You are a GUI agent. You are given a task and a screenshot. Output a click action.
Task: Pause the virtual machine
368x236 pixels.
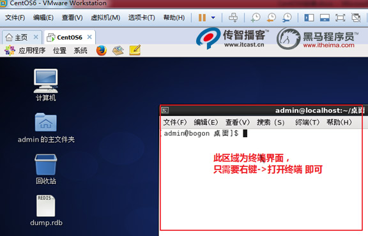coord(202,18)
